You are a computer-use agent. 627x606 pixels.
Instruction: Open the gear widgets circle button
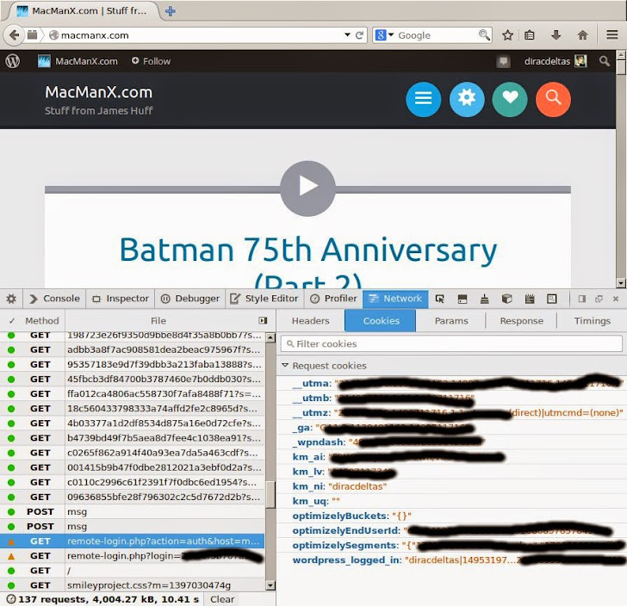pyautogui.click(x=467, y=99)
